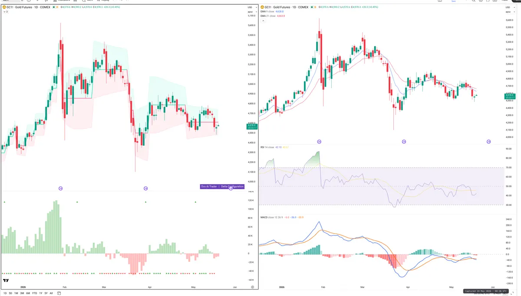
Task: Open USD currency dropdown on left chart
Action: (x=252, y=7)
